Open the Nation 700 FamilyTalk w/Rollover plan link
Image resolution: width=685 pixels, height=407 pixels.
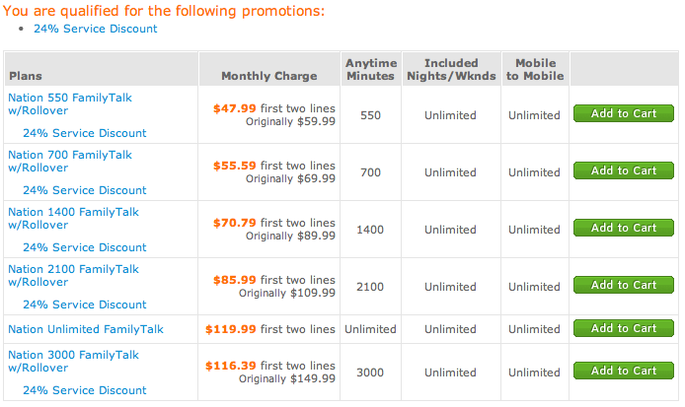tap(70, 162)
